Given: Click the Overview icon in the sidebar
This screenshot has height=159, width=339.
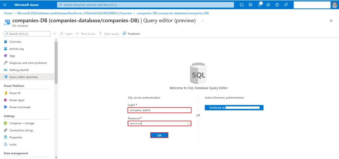Looking at the screenshot, I should [x=6, y=42].
